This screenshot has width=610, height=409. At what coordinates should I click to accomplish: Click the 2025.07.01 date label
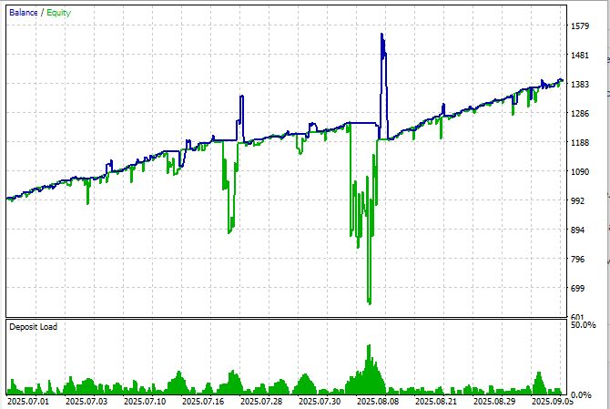28,401
